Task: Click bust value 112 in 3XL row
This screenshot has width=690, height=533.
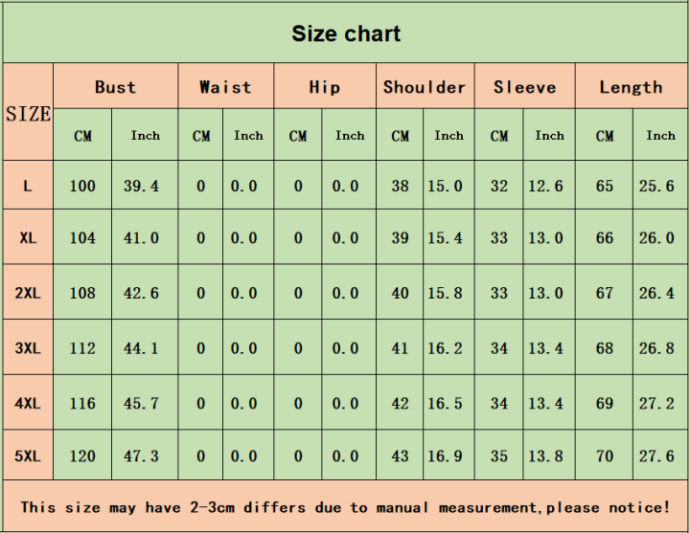Action: tap(82, 348)
